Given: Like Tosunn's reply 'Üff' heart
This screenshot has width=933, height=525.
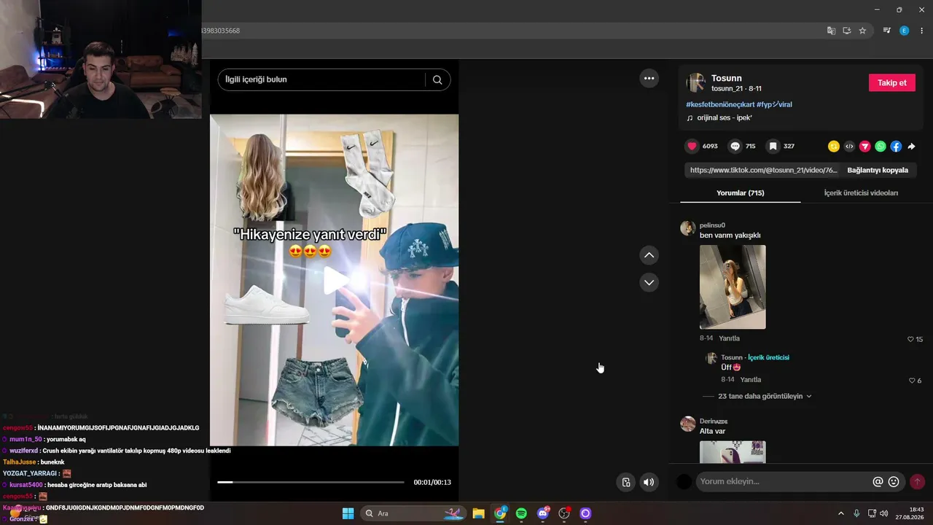Looking at the screenshot, I should 912,381.
